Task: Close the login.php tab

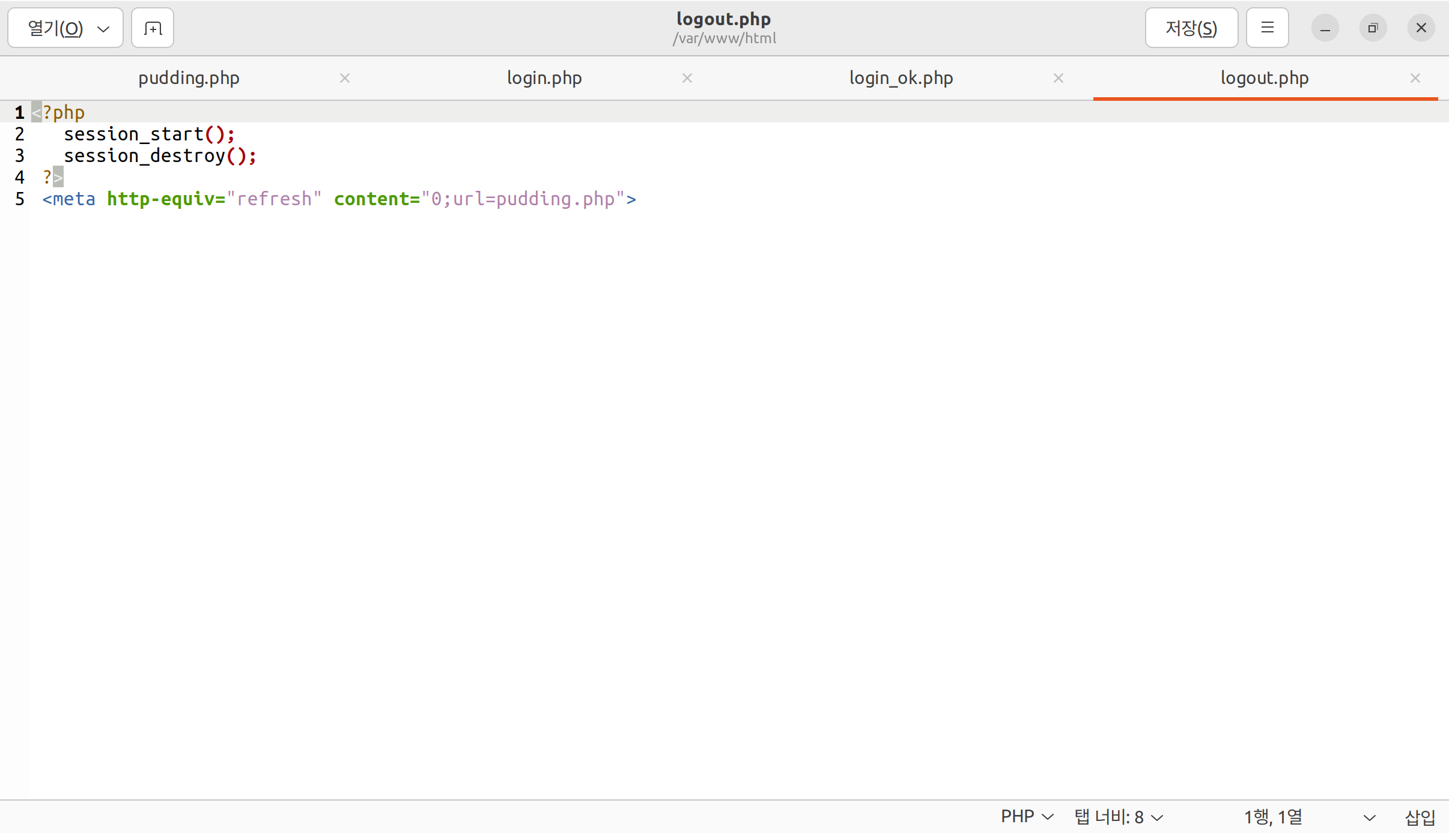Action: tap(687, 78)
